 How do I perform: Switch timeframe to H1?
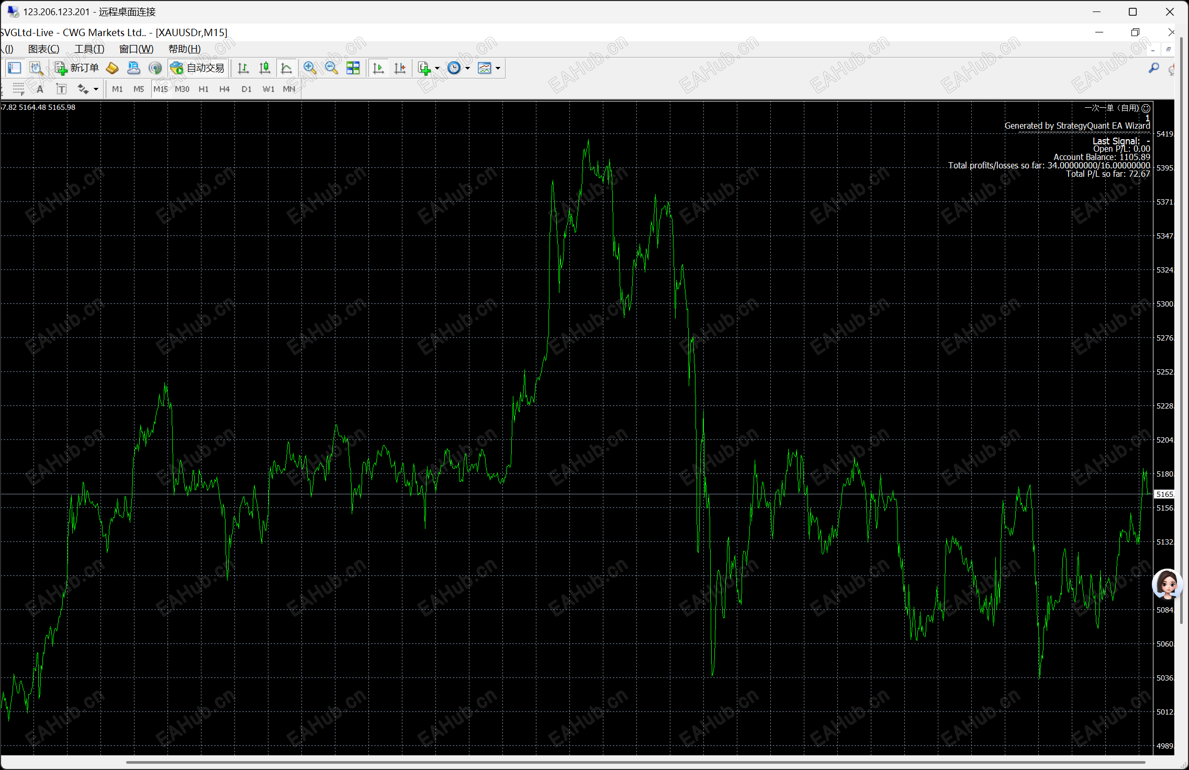click(x=203, y=89)
